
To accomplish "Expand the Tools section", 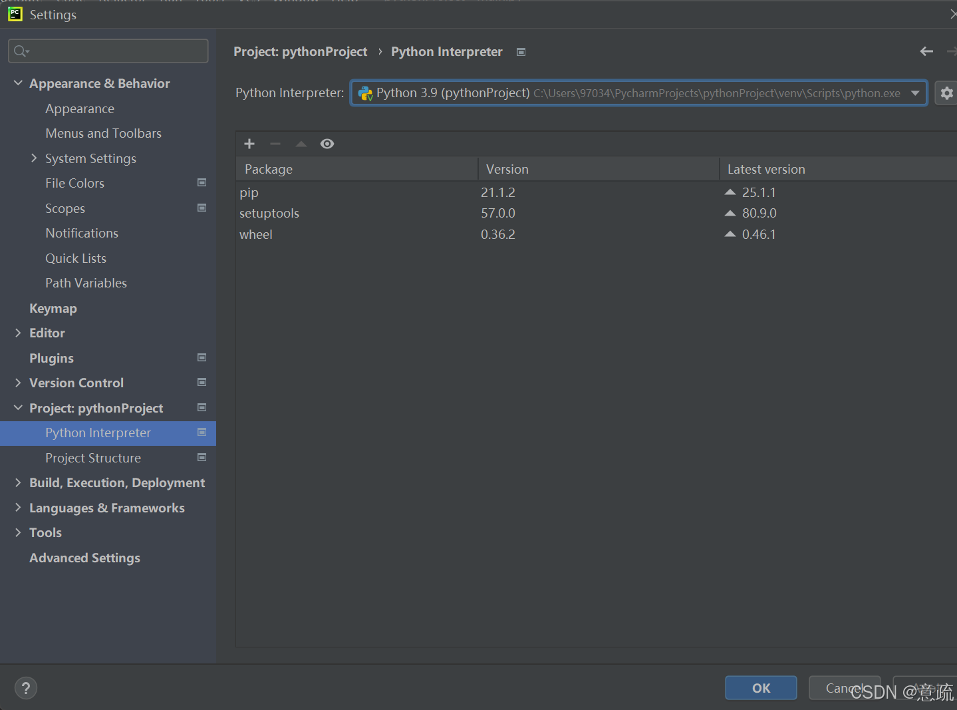I will pyautogui.click(x=18, y=532).
